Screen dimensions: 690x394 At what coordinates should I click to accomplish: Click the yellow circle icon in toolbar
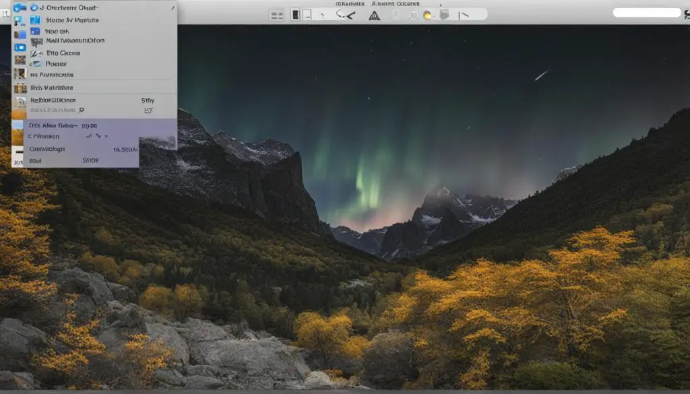[x=427, y=16]
